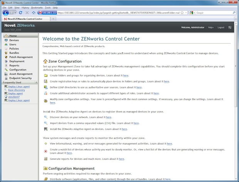This screenshot has width=239, height=182.
Task: Collapse the Frequently Used panel
Action: (36, 83)
